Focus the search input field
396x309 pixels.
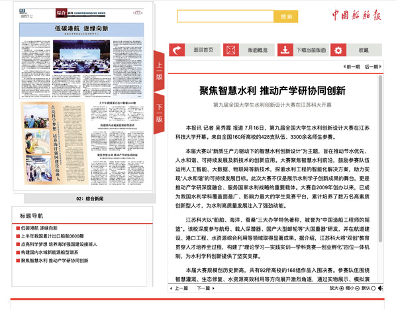226,17
